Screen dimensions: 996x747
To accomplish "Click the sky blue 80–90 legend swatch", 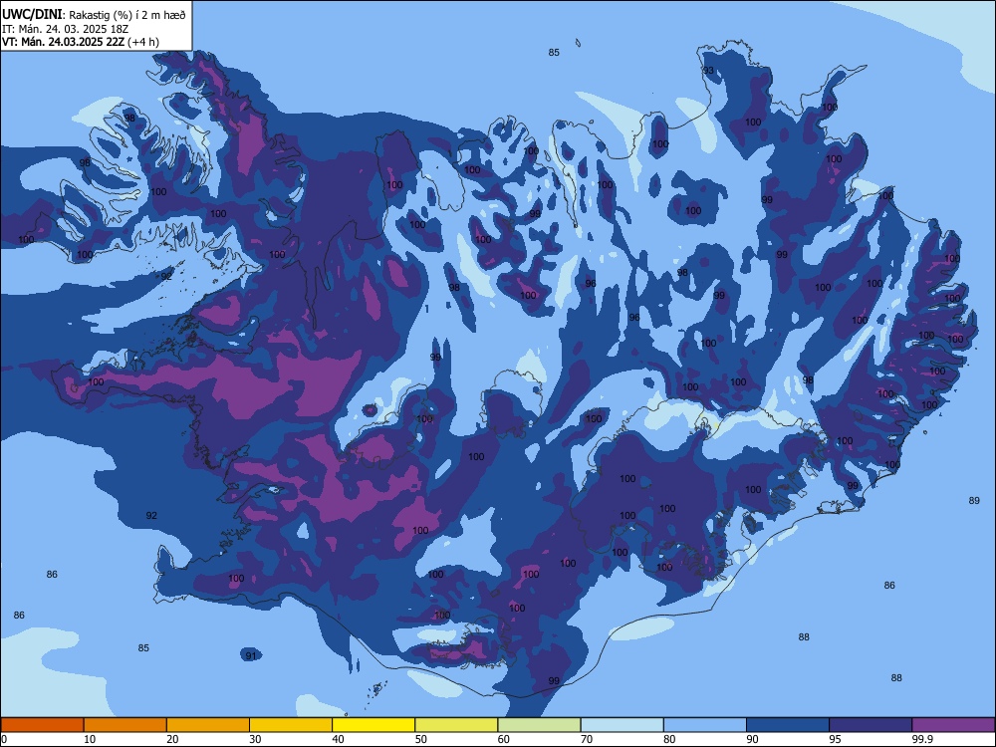I will (704, 725).
